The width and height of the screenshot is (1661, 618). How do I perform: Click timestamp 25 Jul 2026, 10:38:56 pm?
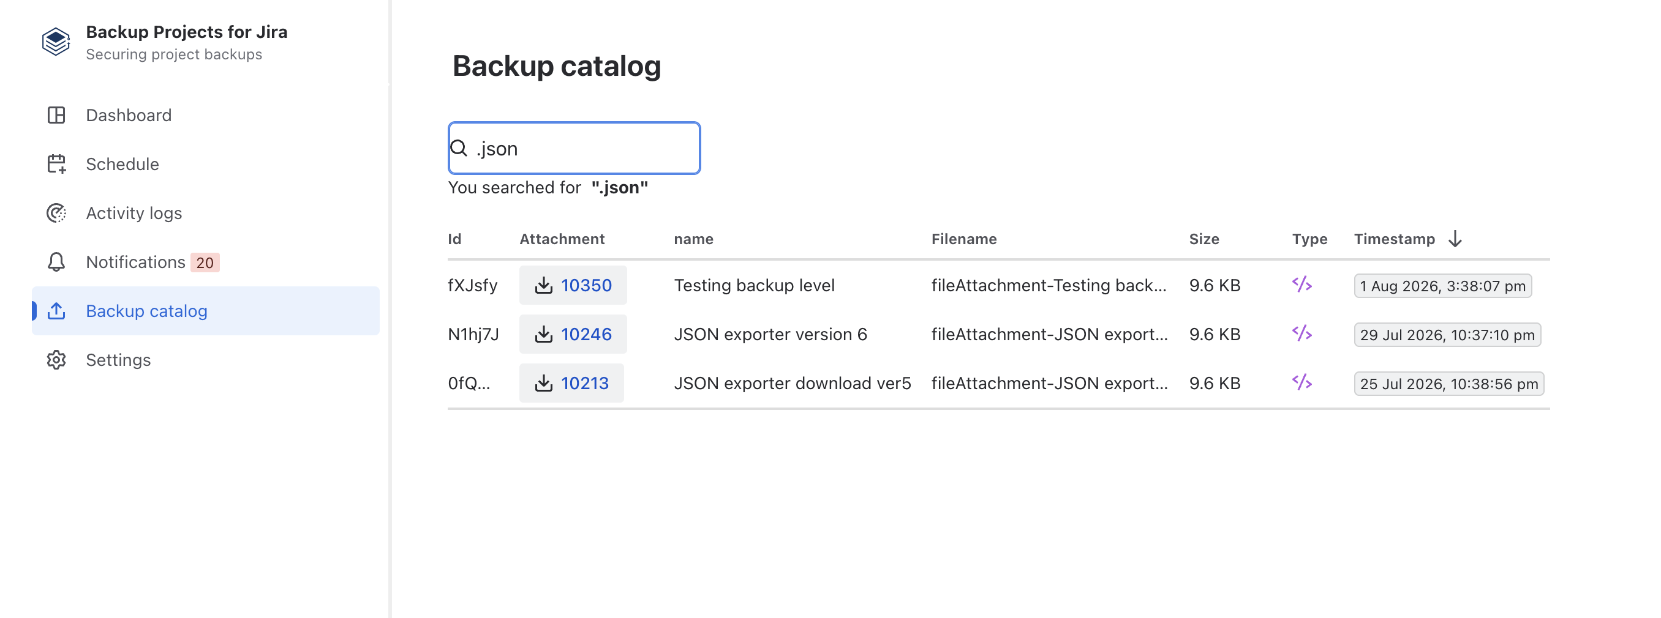click(1448, 384)
